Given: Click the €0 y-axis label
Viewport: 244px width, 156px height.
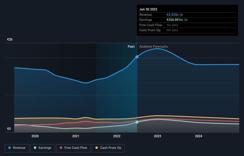Looking at the screenshot, I should [x=9, y=129].
